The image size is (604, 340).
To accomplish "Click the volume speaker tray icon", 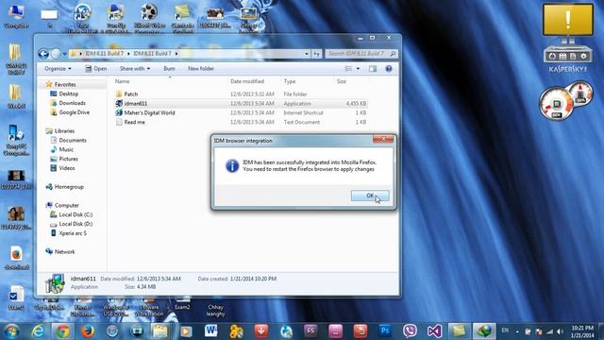I will [x=560, y=331].
